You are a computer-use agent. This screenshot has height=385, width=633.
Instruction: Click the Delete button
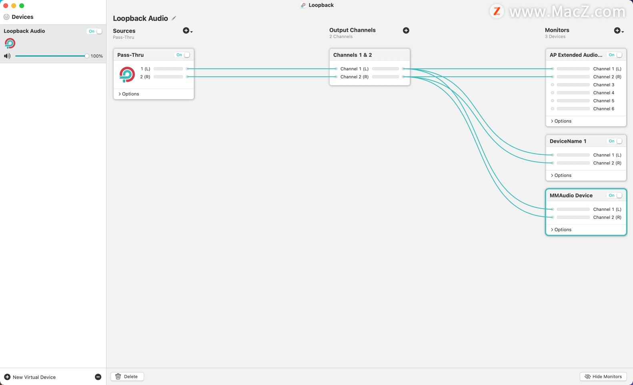click(127, 377)
